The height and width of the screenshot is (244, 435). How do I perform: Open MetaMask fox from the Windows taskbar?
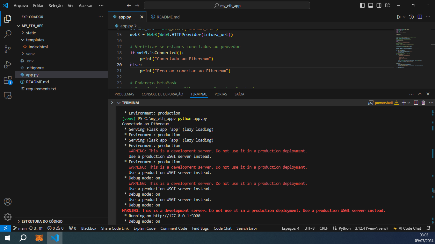tap(39, 238)
